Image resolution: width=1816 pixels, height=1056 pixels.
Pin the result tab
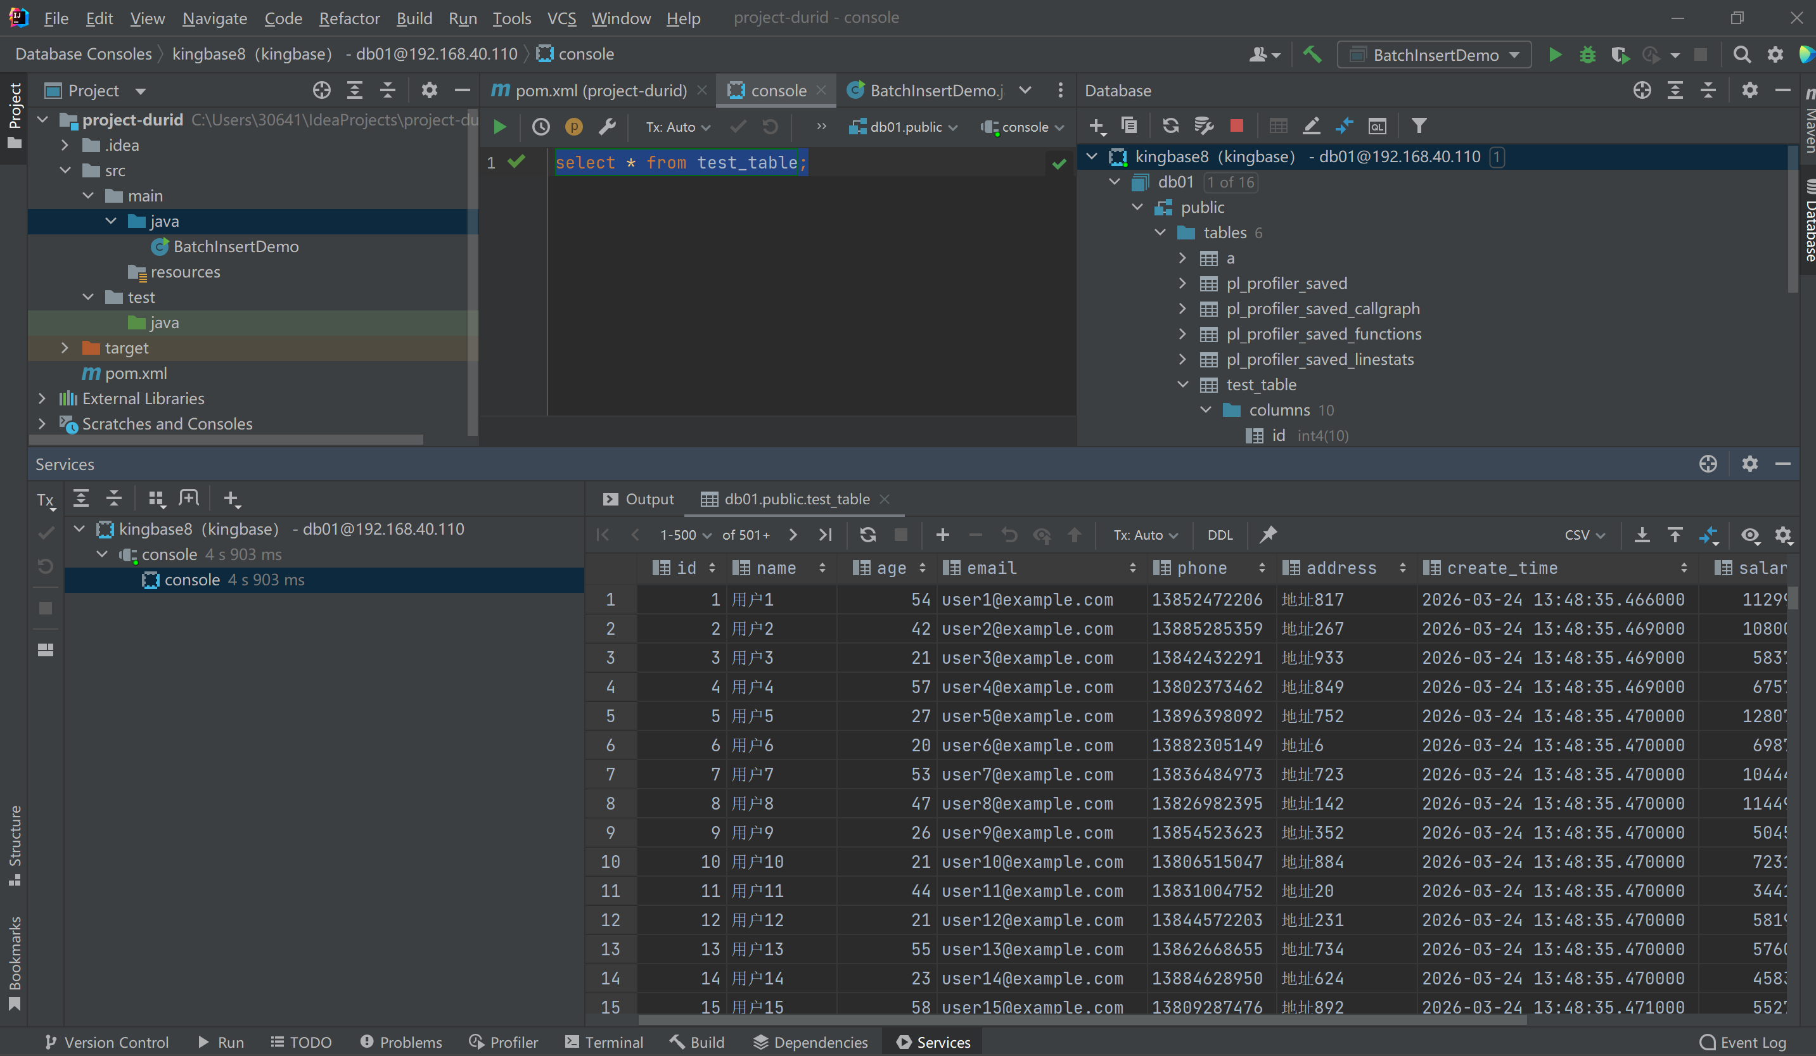[x=1268, y=535]
